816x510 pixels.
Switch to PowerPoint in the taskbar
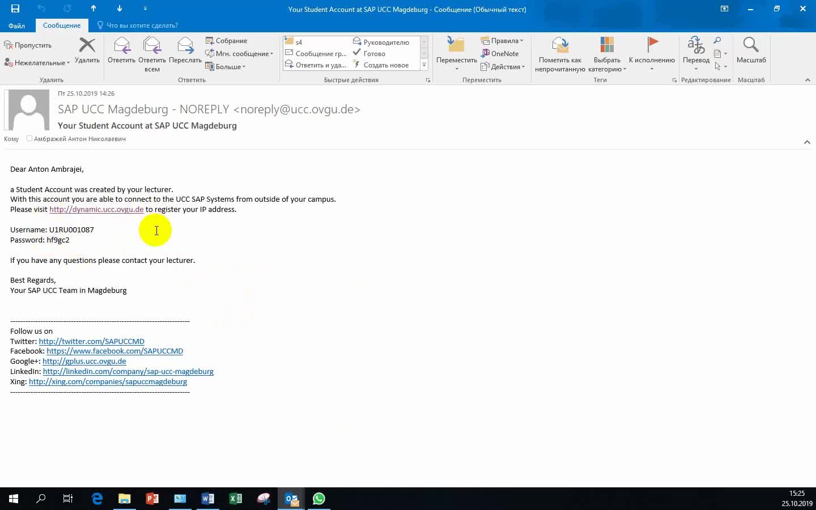pyautogui.click(x=152, y=499)
